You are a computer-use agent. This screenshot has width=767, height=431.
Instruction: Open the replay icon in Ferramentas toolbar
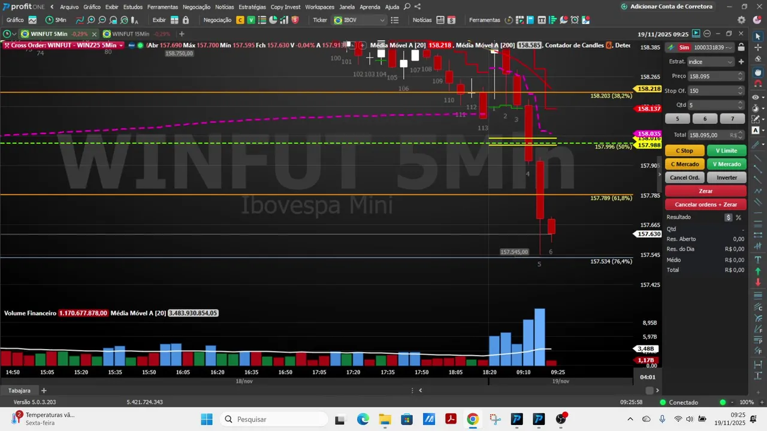pos(509,20)
